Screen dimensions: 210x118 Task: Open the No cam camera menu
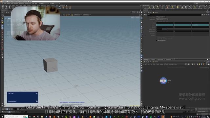[137, 17]
